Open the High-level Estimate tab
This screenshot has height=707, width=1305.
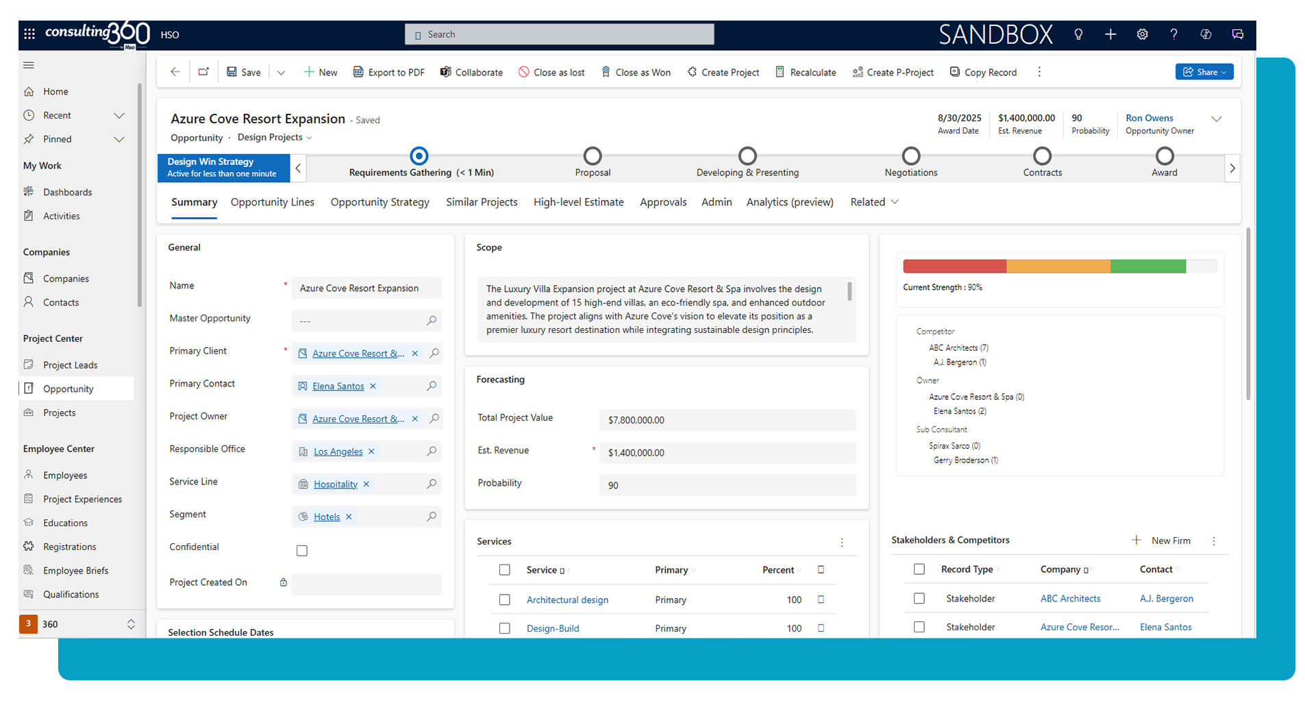578,202
